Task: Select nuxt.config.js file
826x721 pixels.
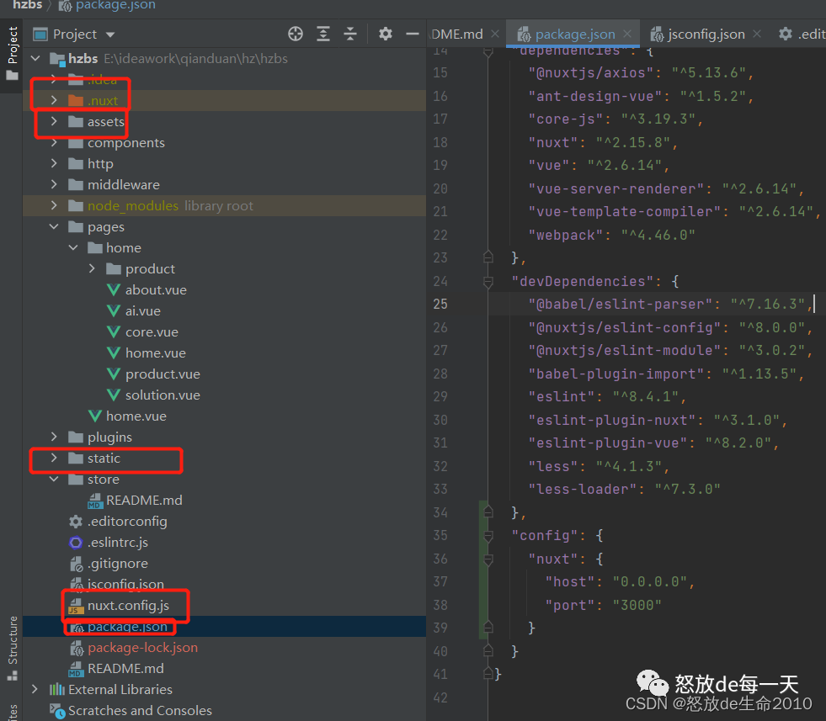Action: (x=128, y=605)
